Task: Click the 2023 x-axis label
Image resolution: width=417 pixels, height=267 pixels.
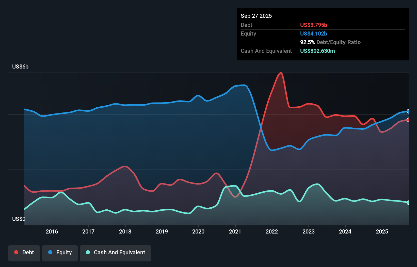Action: (x=309, y=231)
